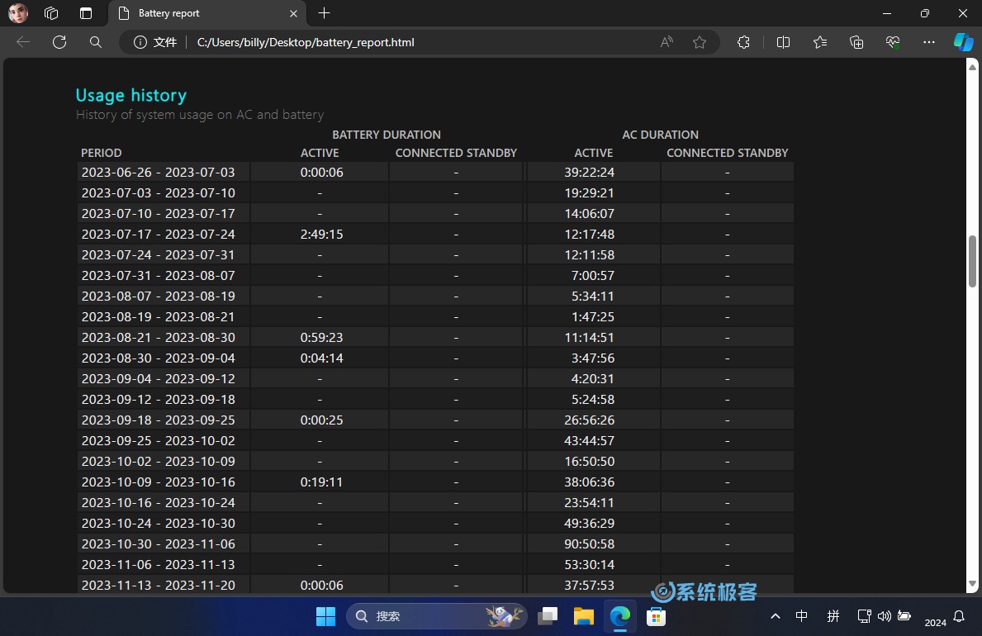Open the user profile avatar
This screenshot has height=636, width=982.
[18, 13]
